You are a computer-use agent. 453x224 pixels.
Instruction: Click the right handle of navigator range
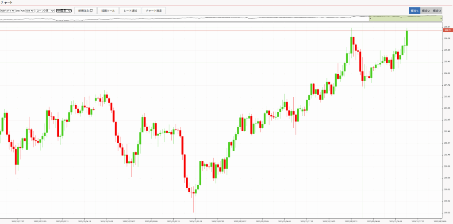coord(441,18)
